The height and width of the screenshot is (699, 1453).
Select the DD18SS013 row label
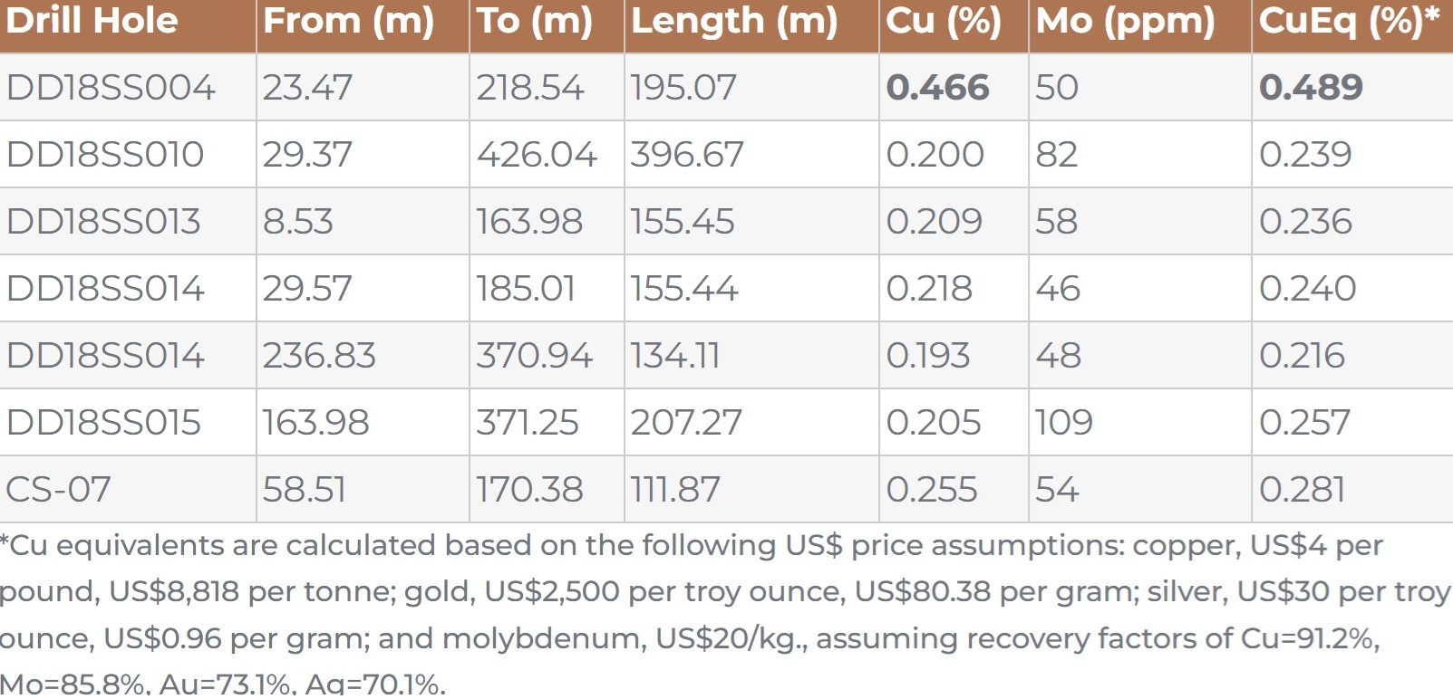(x=103, y=222)
